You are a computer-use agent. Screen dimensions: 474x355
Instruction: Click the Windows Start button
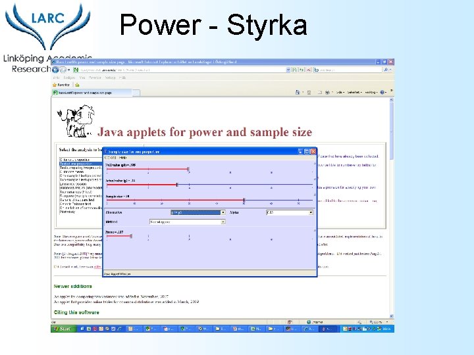[x=63, y=329]
